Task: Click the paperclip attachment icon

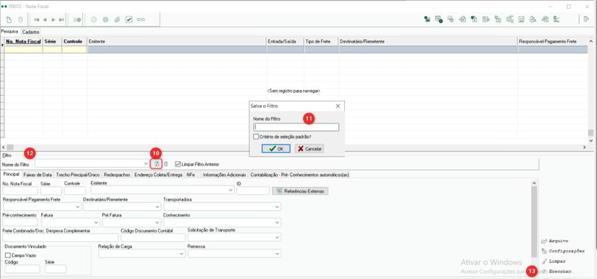Action: tap(117, 19)
